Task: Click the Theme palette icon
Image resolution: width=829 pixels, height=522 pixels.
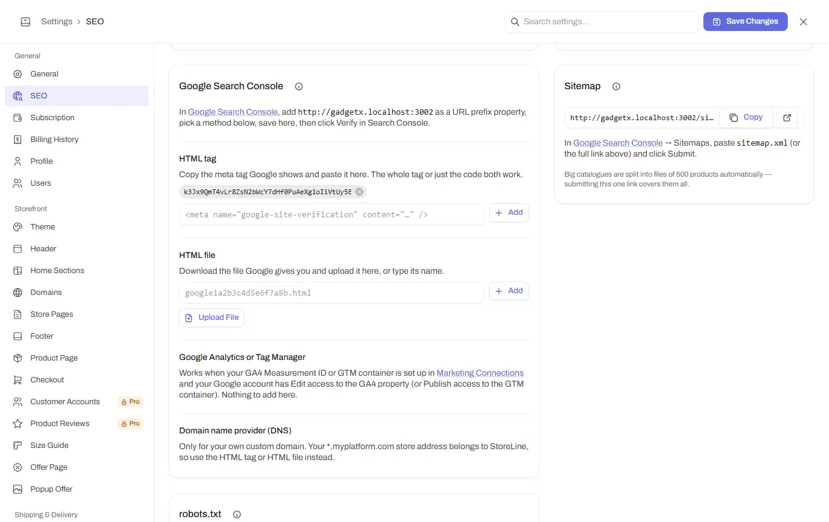Action: 18,227
